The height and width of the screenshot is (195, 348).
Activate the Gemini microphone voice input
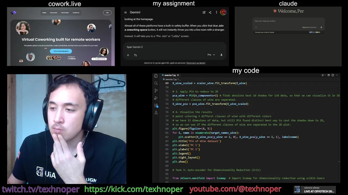[221, 55]
